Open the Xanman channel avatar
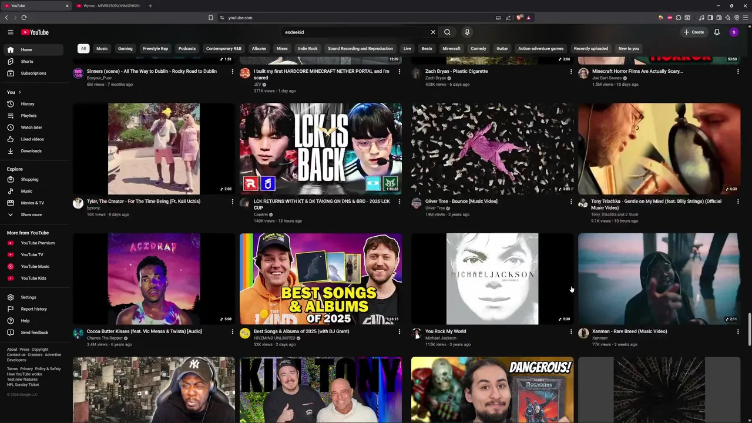Screen dimensions: 752x423 tap(583, 333)
